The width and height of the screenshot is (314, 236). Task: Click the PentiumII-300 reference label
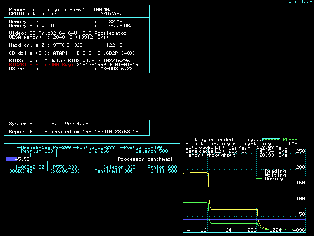(x=113, y=171)
